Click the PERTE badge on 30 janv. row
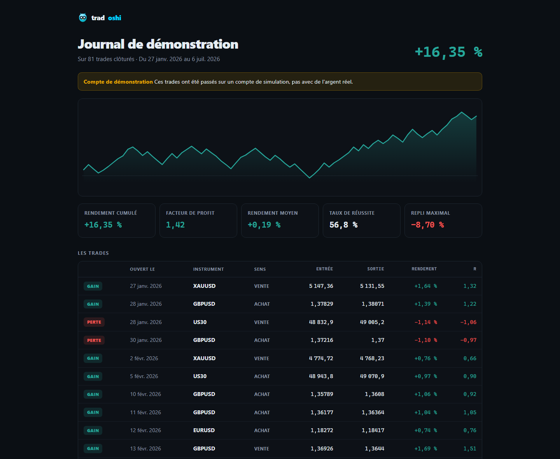 pyautogui.click(x=94, y=340)
